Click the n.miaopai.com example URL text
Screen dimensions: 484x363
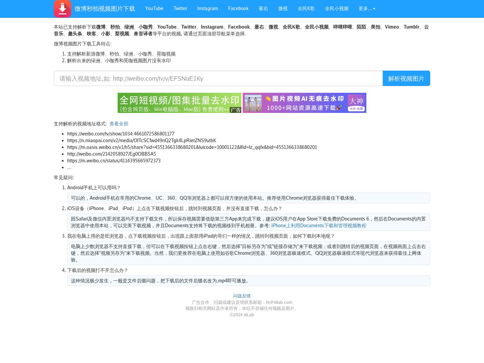point(142,140)
